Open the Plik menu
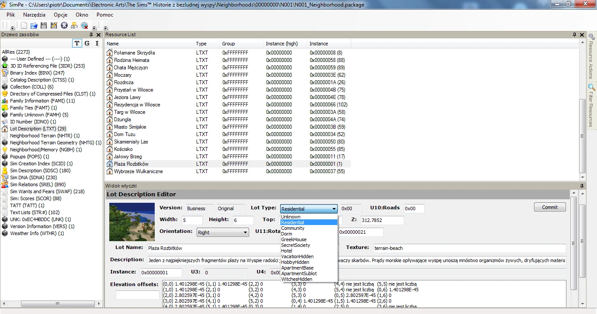597x314 pixels. click(11, 15)
